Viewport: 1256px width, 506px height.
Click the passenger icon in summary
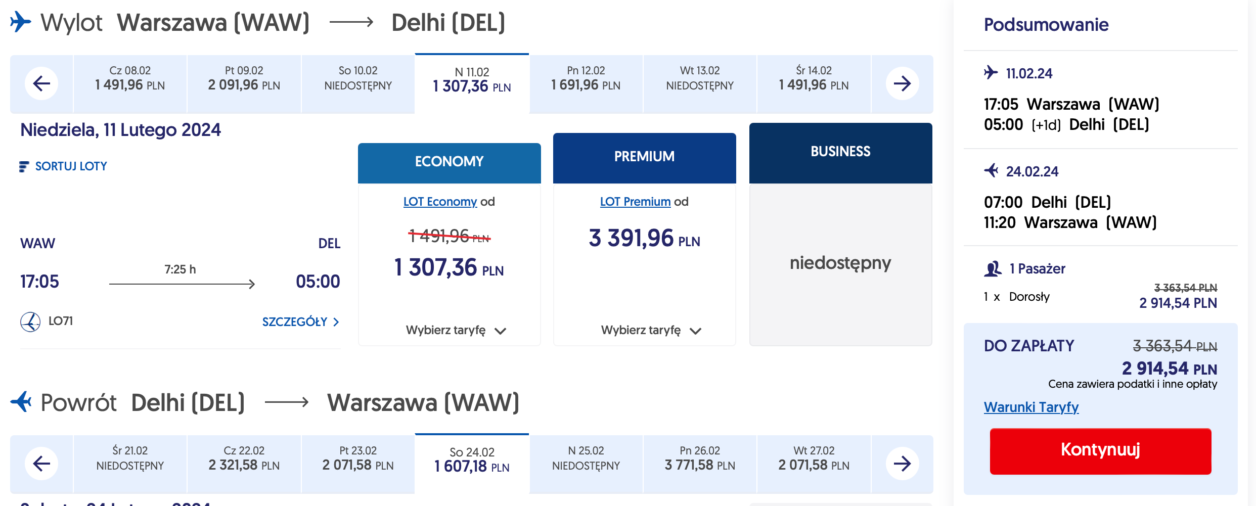coord(993,269)
